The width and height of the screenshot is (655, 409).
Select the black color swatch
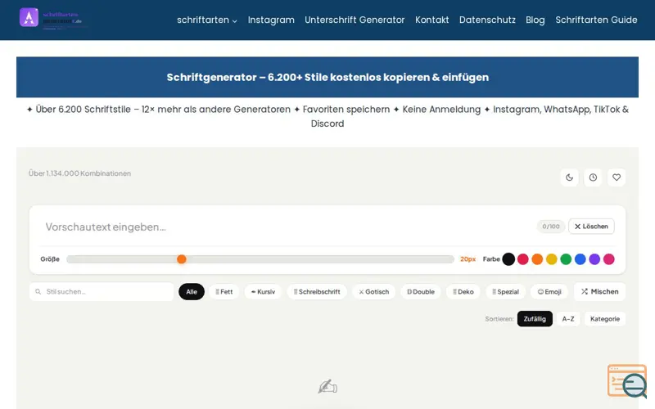pyautogui.click(x=508, y=259)
